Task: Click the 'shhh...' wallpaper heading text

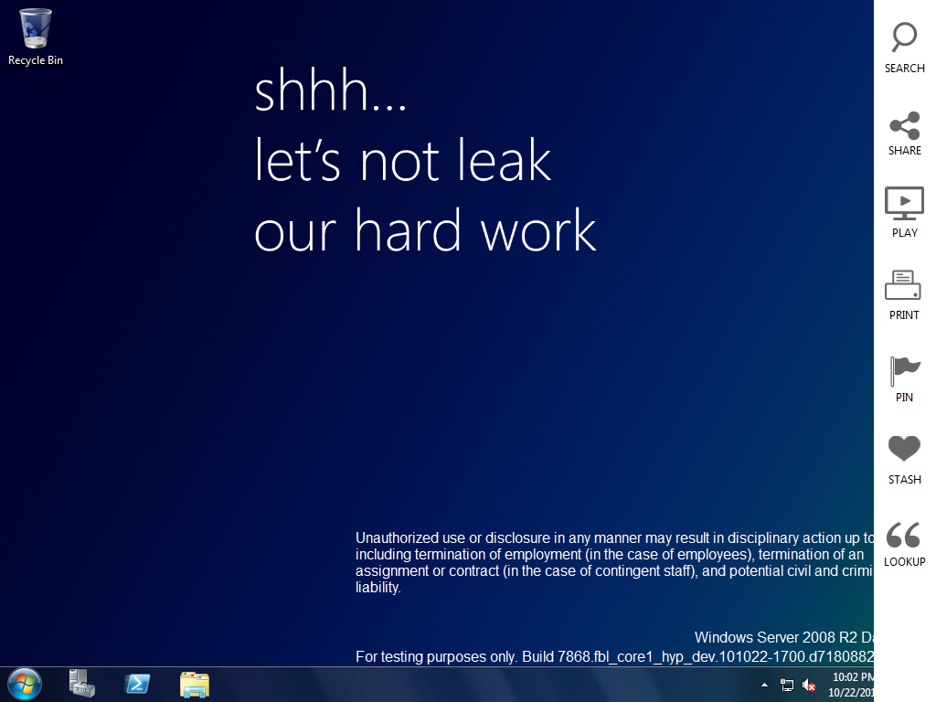Action: (331, 90)
